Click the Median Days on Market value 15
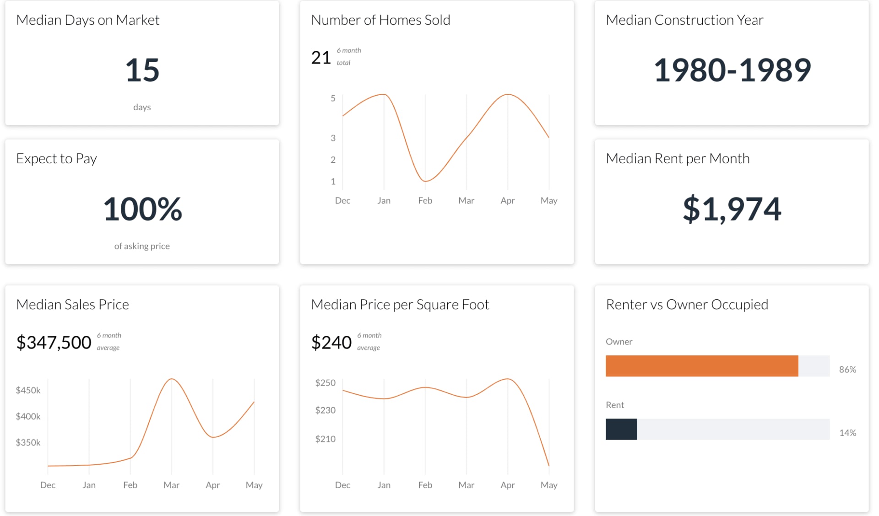This screenshot has width=879, height=516. tap(142, 70)
